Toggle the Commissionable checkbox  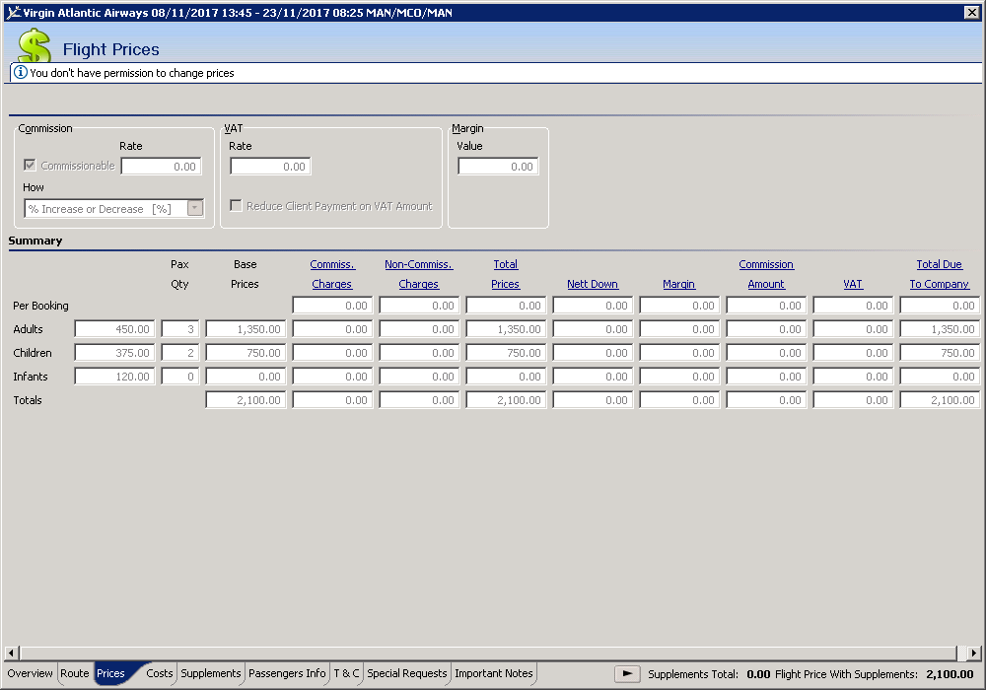pyautogui.click(x=30, y=166)
